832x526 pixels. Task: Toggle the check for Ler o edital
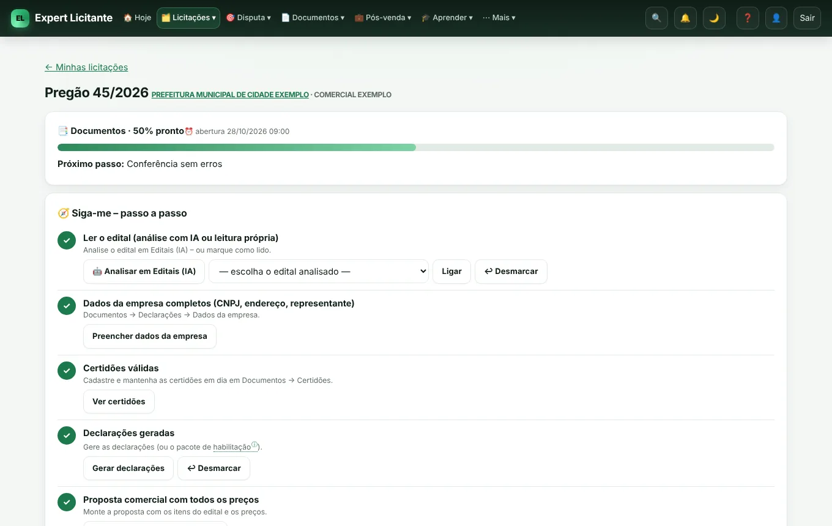67,240
